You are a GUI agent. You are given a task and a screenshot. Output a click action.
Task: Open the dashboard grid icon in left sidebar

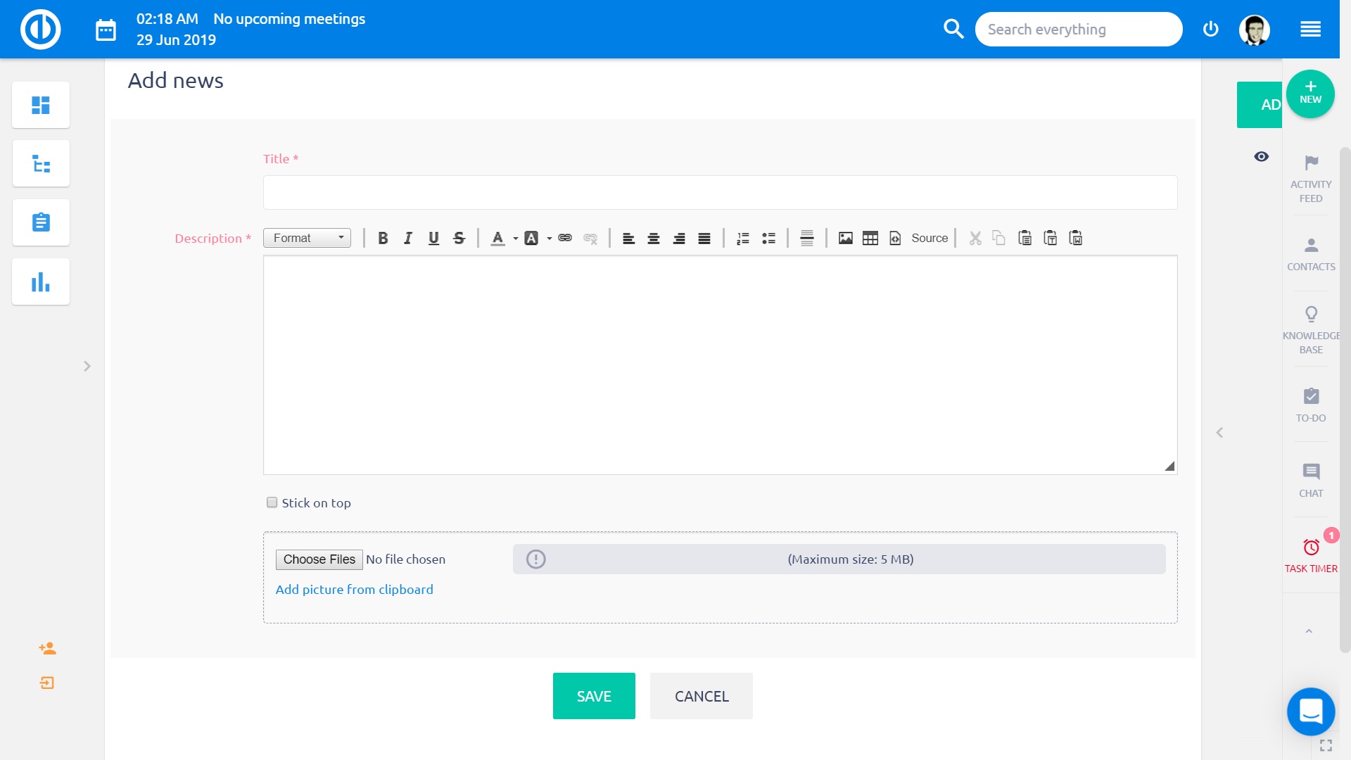tap(41, 106)
